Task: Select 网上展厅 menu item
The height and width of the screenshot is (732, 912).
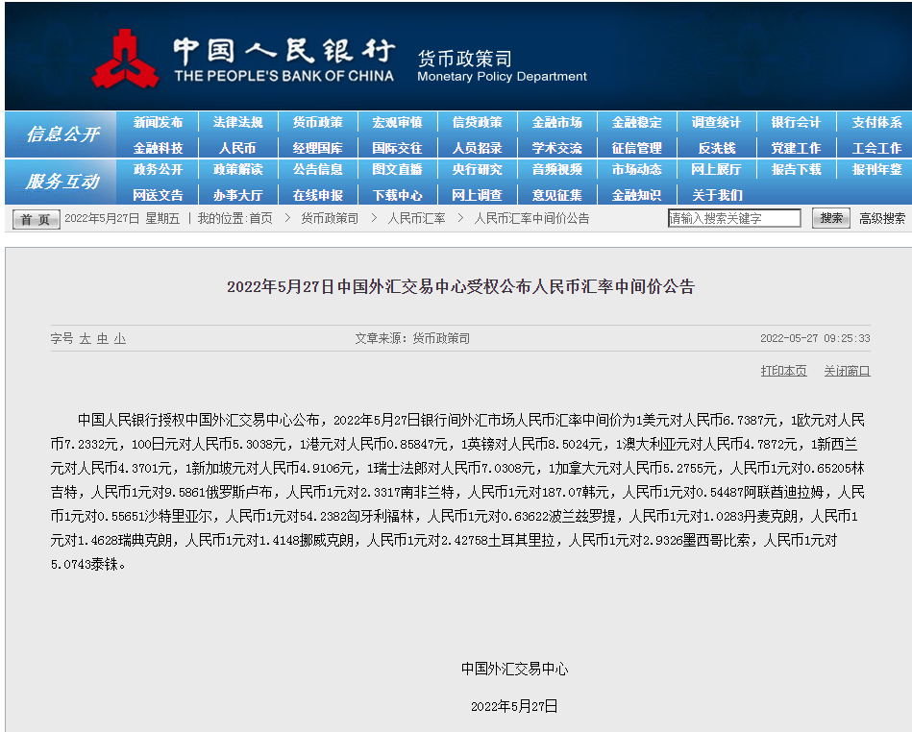Action: [x=716, y=170]
